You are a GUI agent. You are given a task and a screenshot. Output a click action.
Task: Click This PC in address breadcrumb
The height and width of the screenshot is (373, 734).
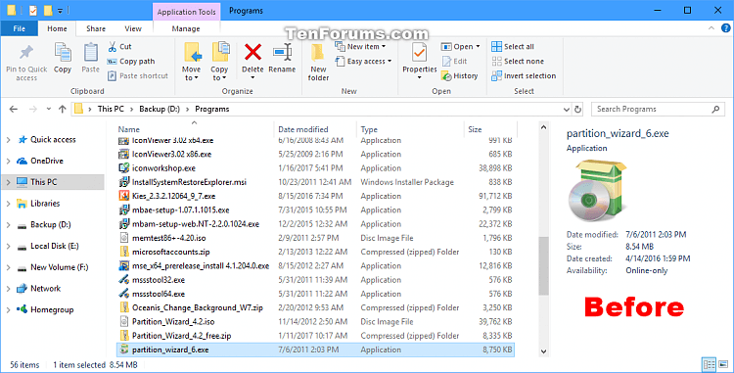click(x=111, y=109)
